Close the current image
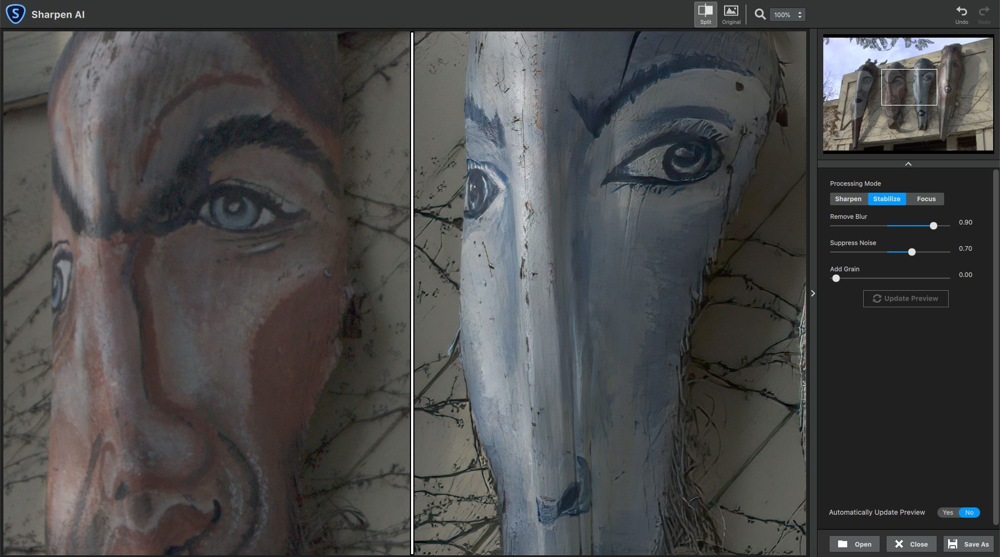This screenshot has height=557, width=1000. [x=911, y=544]
